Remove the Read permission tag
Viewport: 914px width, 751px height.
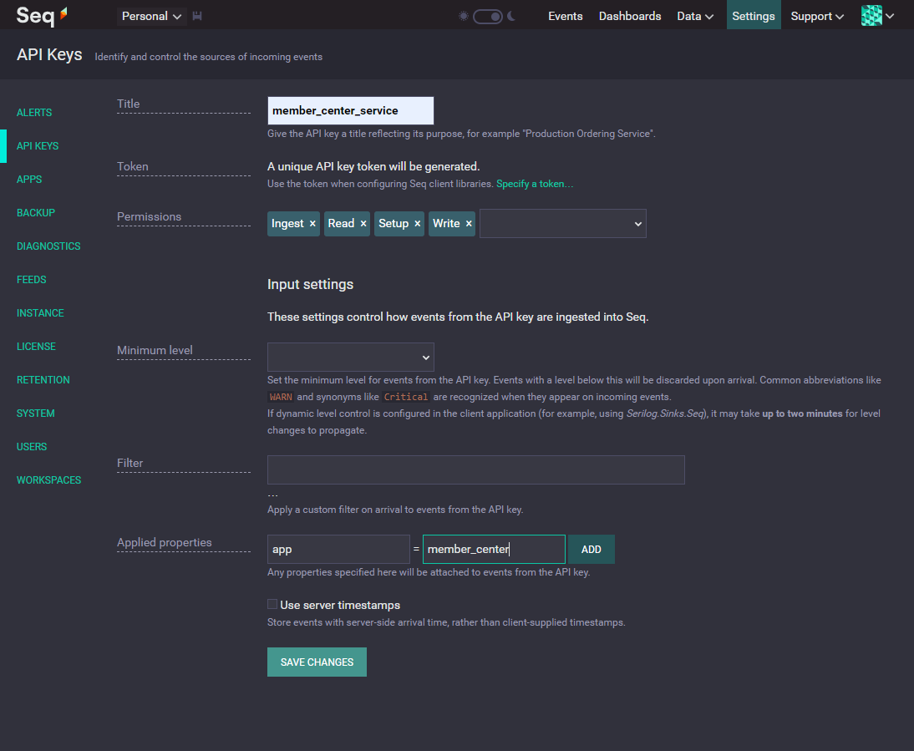pos(363,224)
